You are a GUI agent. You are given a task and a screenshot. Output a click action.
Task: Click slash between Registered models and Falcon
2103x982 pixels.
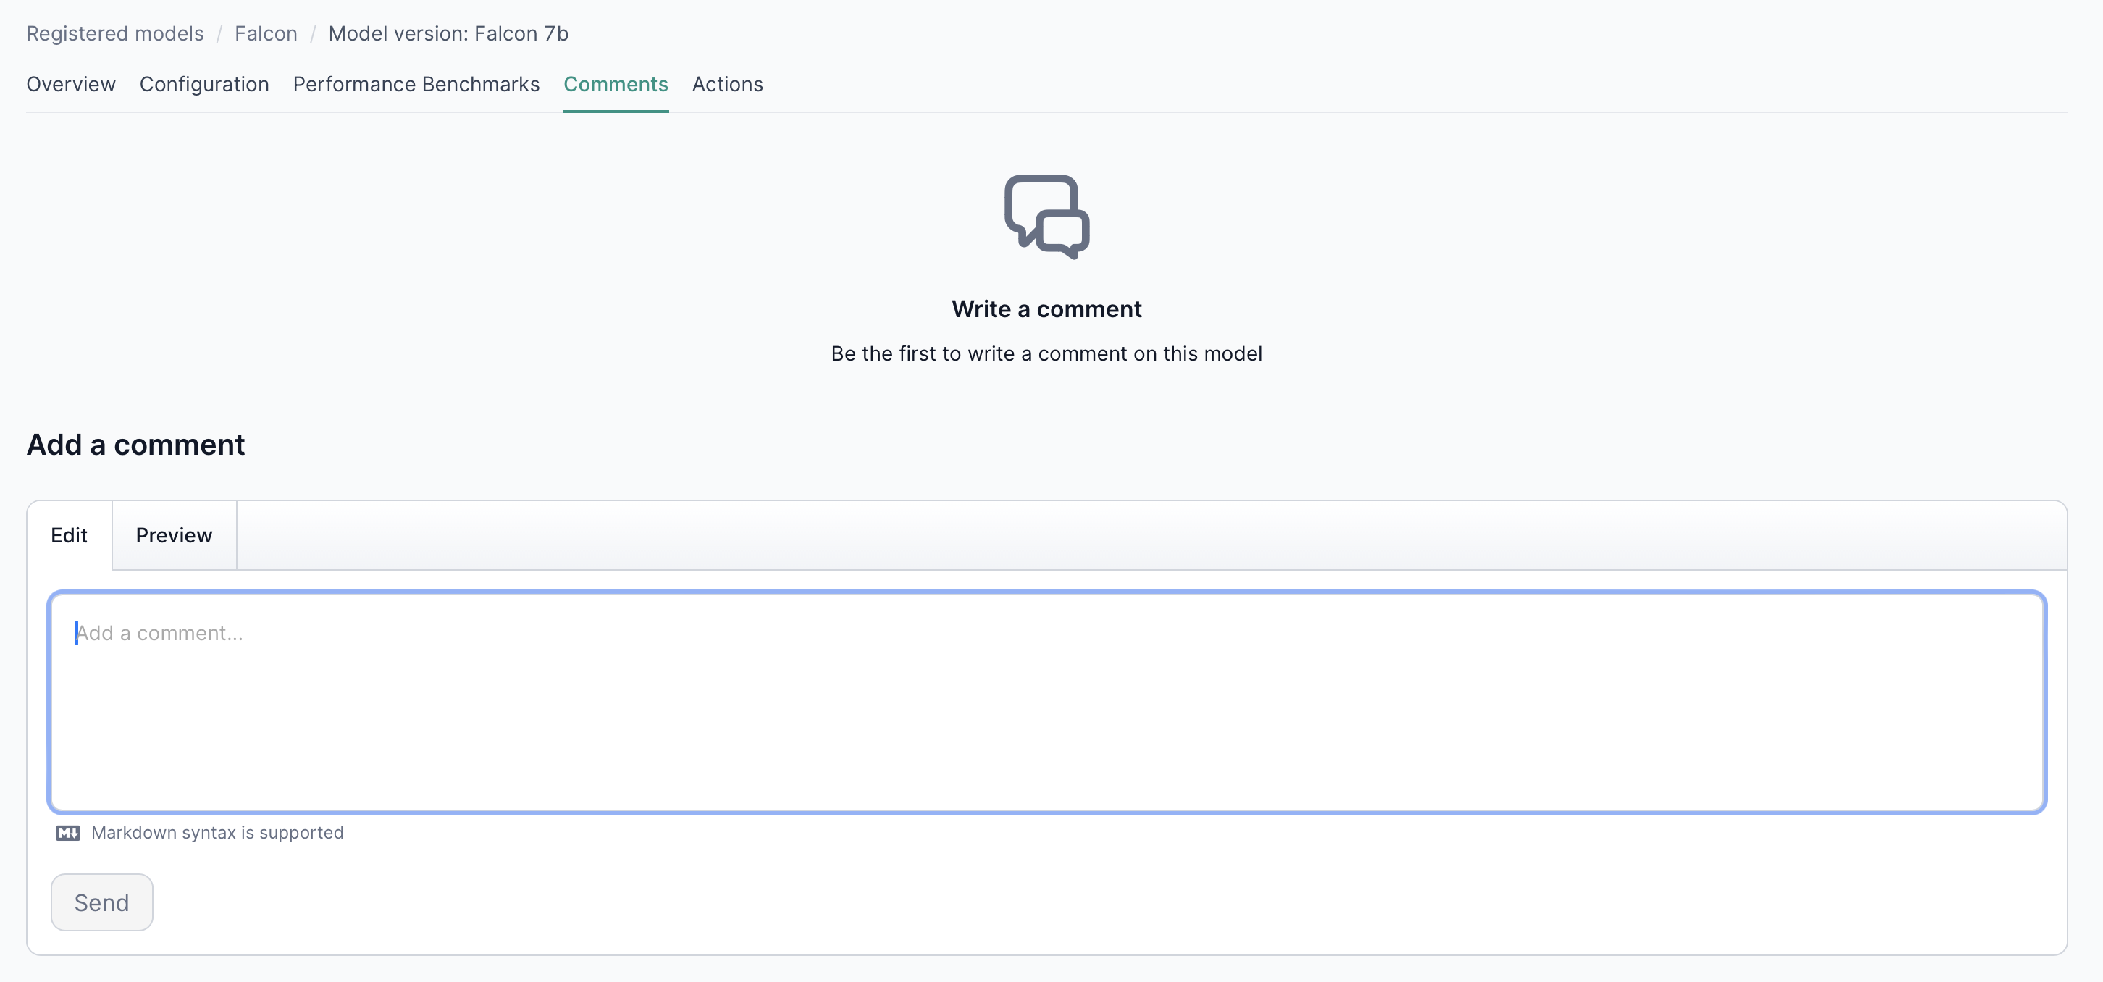[219, 33]
